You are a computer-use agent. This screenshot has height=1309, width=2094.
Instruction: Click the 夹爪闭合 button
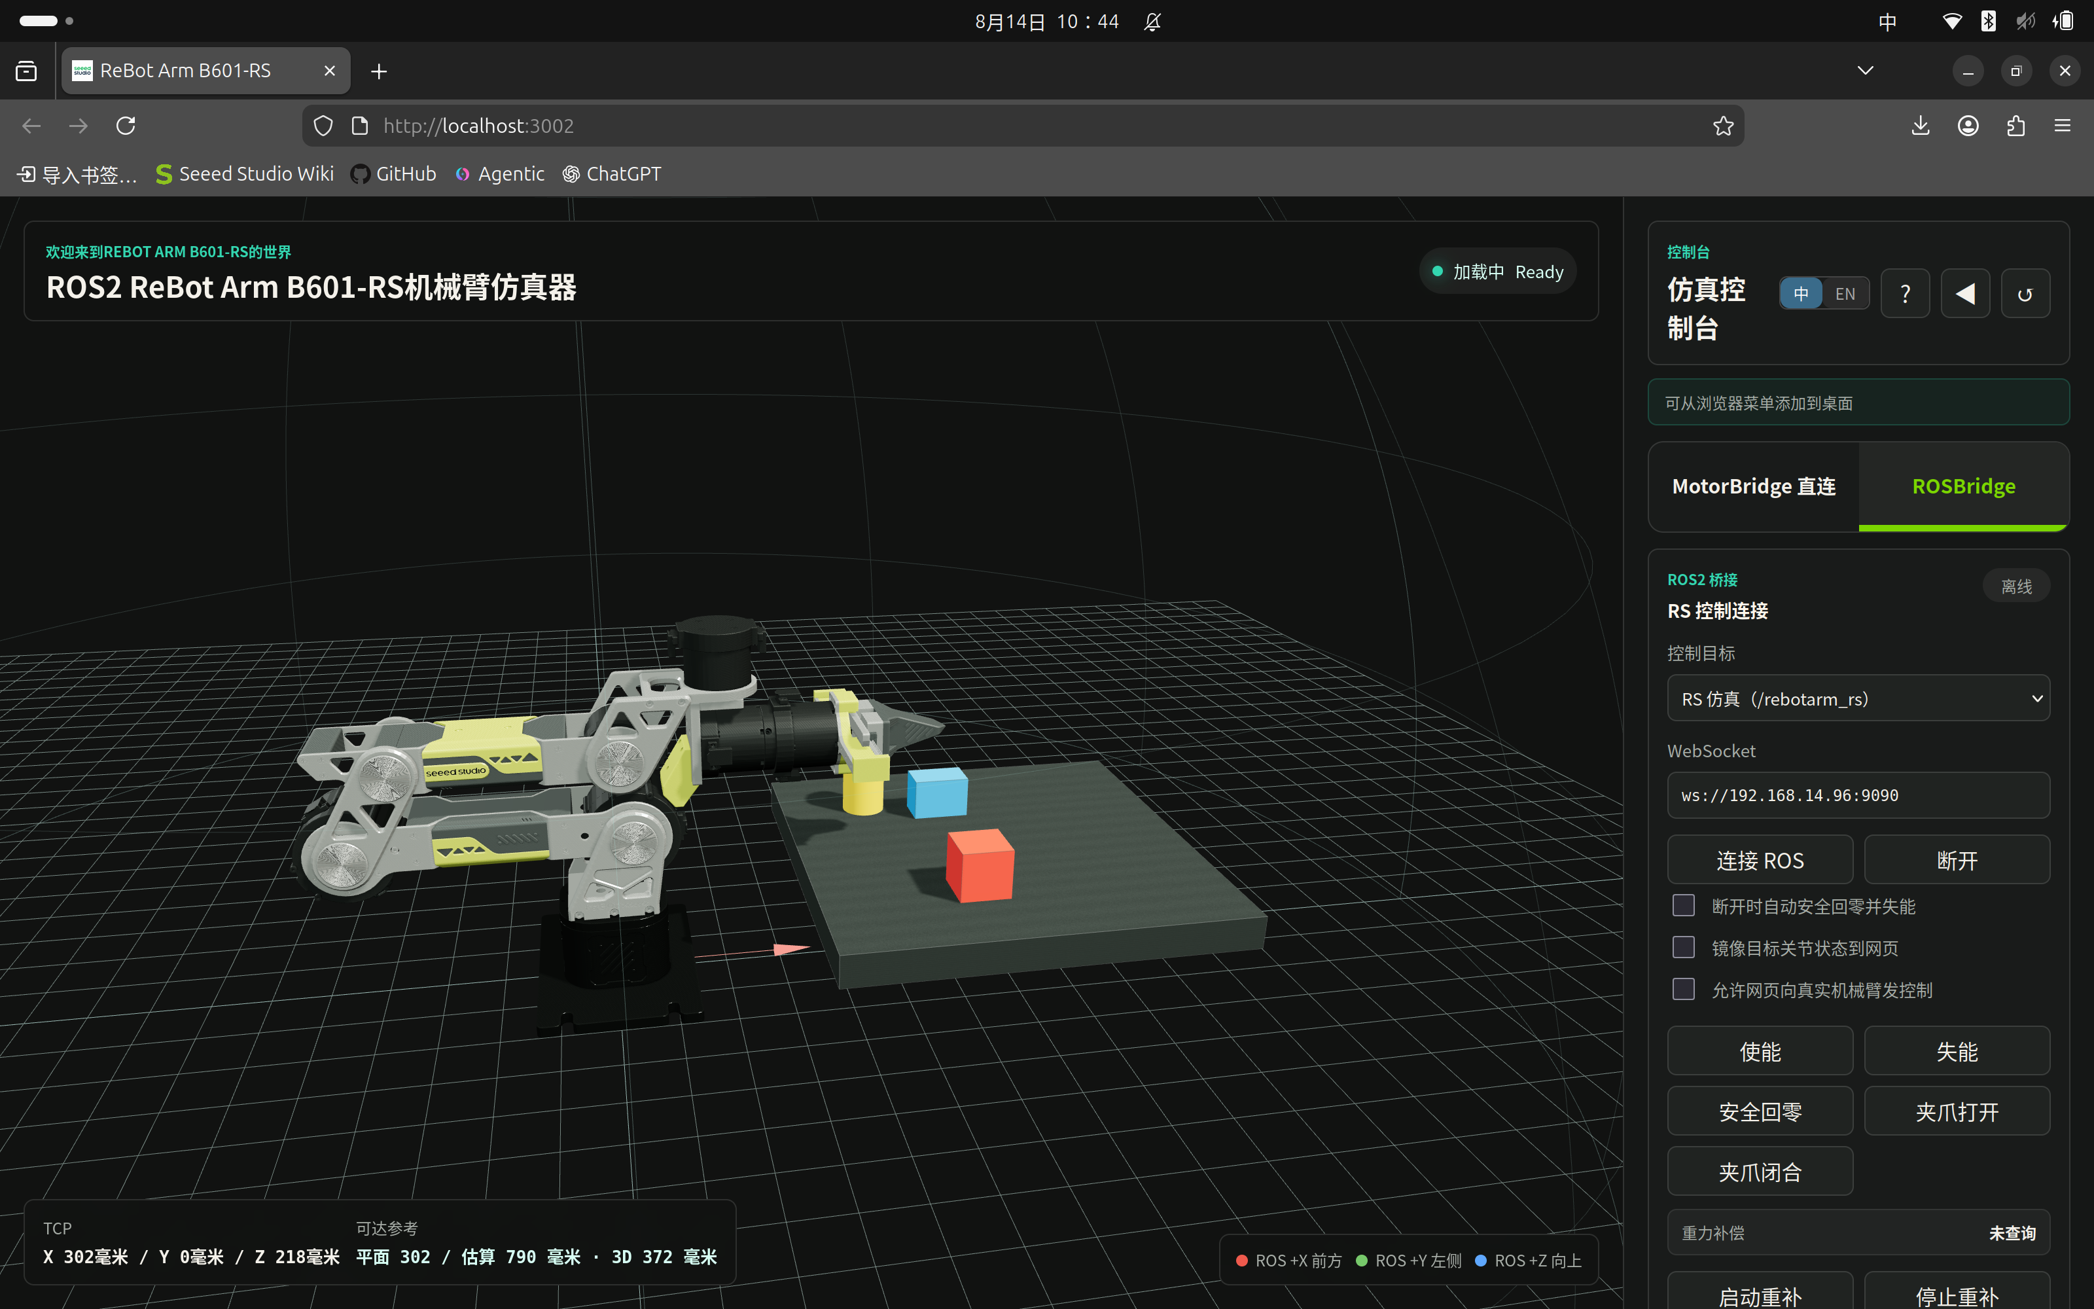[x=1760, y=1172]
